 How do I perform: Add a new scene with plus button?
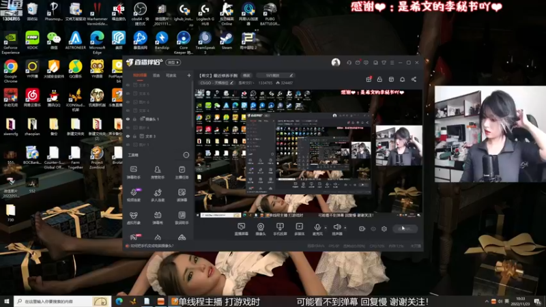click(x=189, y=75)
